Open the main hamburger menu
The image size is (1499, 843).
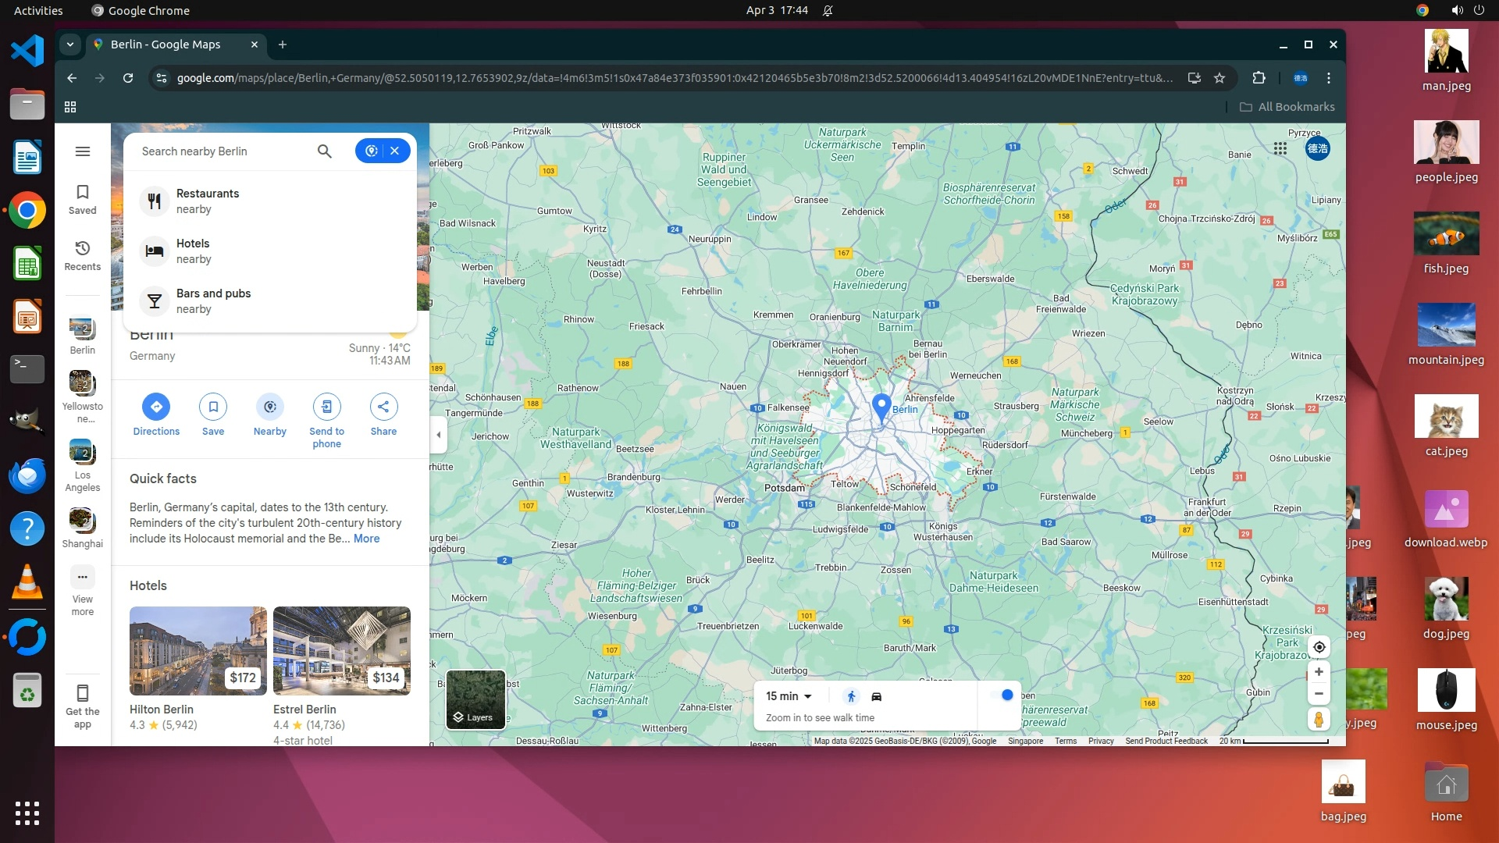pyautogui.click(x=83, y=151)
